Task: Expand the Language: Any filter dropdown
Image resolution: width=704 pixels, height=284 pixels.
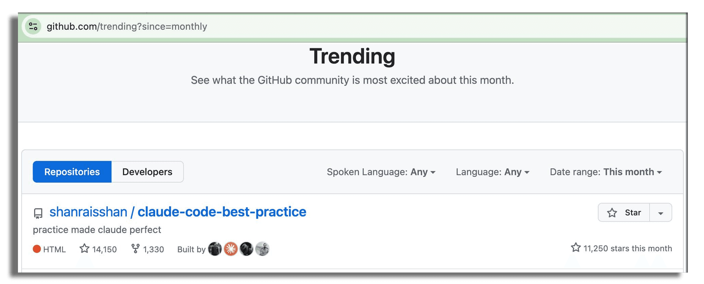Action: pyautogui.click(x=492, y=172)
